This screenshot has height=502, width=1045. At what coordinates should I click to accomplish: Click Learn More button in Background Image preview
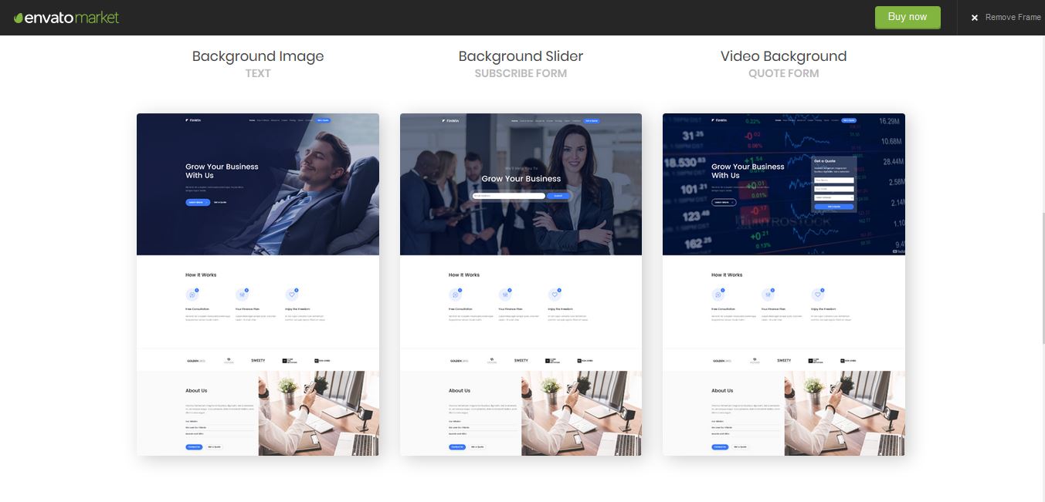coord(197,202)
